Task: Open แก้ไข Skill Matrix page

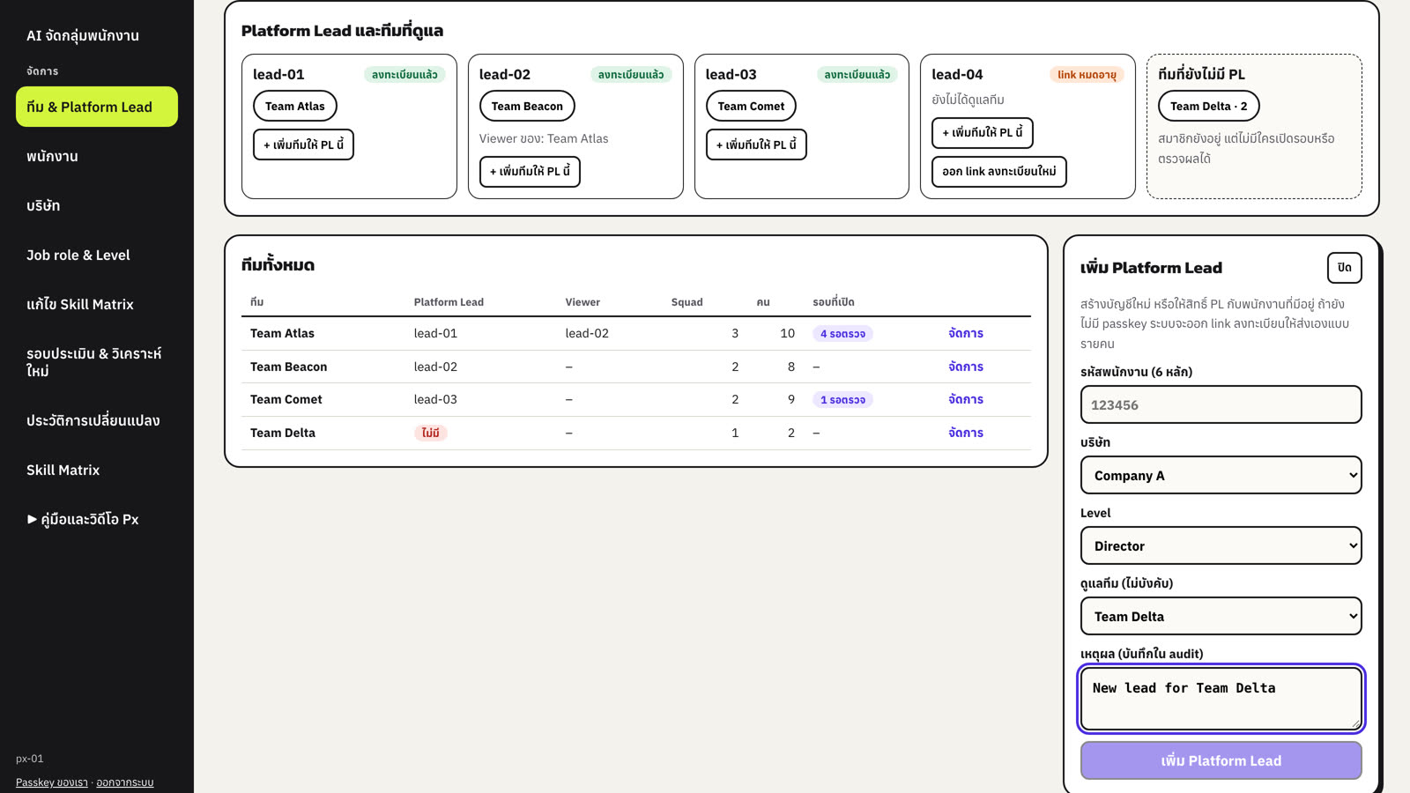Action: [x=97, y=304]
